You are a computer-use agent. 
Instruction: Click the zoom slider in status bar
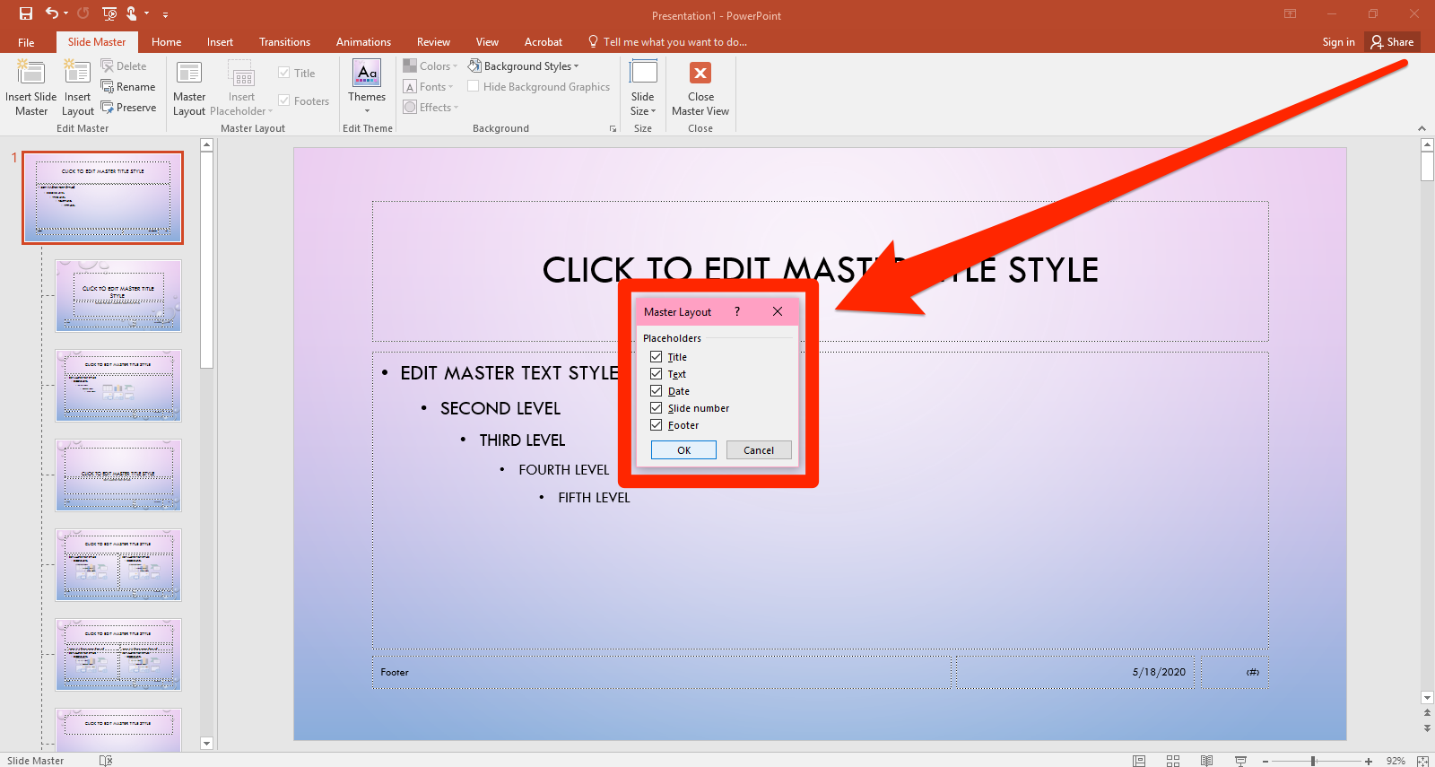[x=1313, y=761]
